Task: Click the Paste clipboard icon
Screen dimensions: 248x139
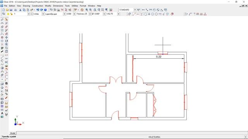Action: click(28, 10)
